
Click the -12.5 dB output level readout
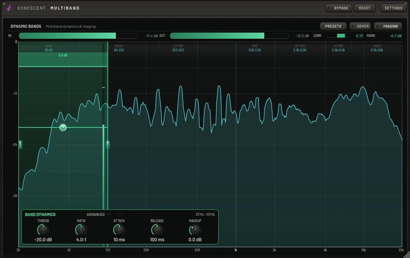(x=302, y=36)
